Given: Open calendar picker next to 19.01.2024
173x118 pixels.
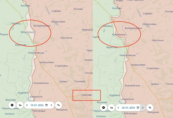Looking at the screenshot, I should (47, 105).
